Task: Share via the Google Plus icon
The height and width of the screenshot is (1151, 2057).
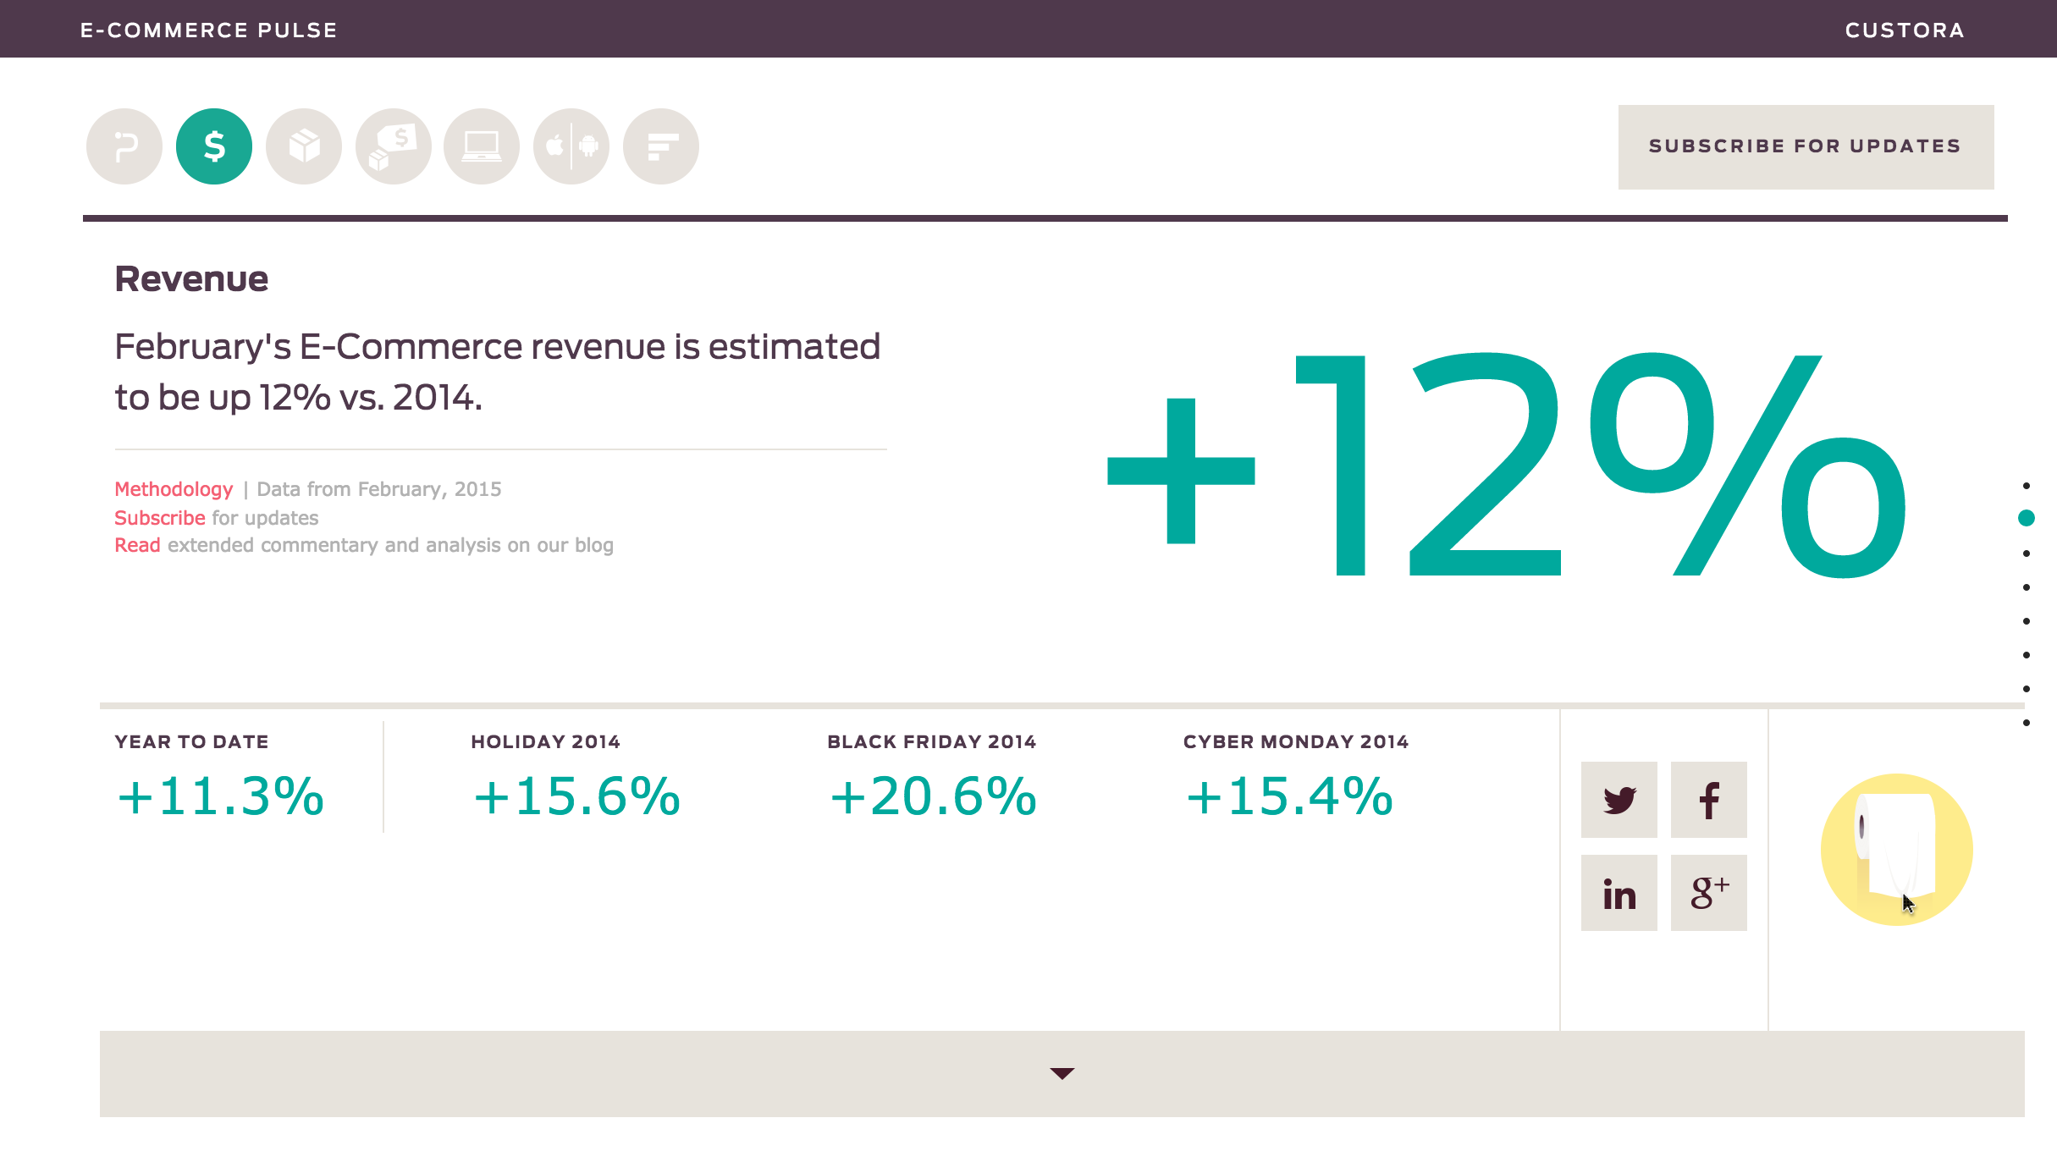Action: point(1708,893)
